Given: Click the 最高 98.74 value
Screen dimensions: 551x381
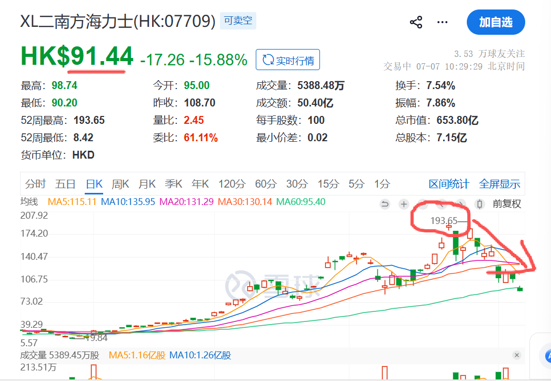Looking at the screenshot, I should click(x=65, y=85).
